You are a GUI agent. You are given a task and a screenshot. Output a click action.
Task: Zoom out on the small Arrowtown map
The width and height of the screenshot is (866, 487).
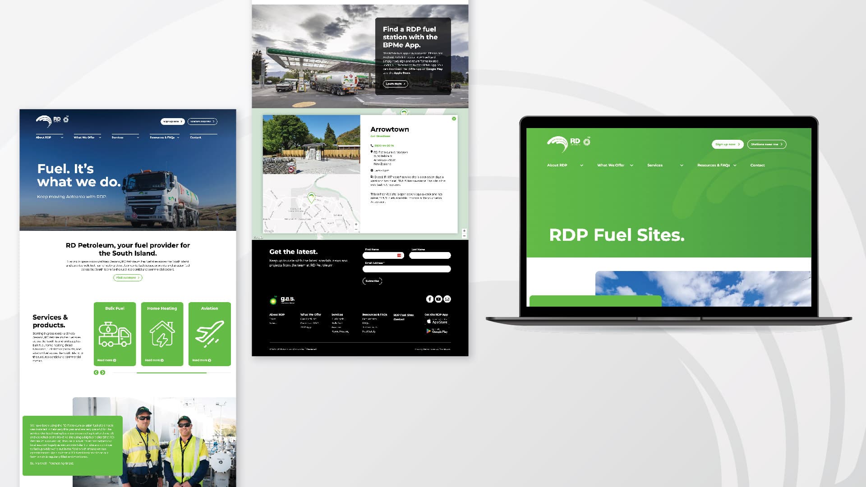pyautogui.click(x=356, y=229)
